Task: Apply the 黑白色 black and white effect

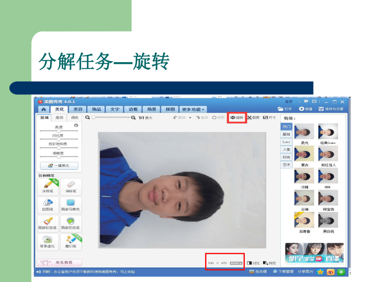Action: click(x=328, y=220)
